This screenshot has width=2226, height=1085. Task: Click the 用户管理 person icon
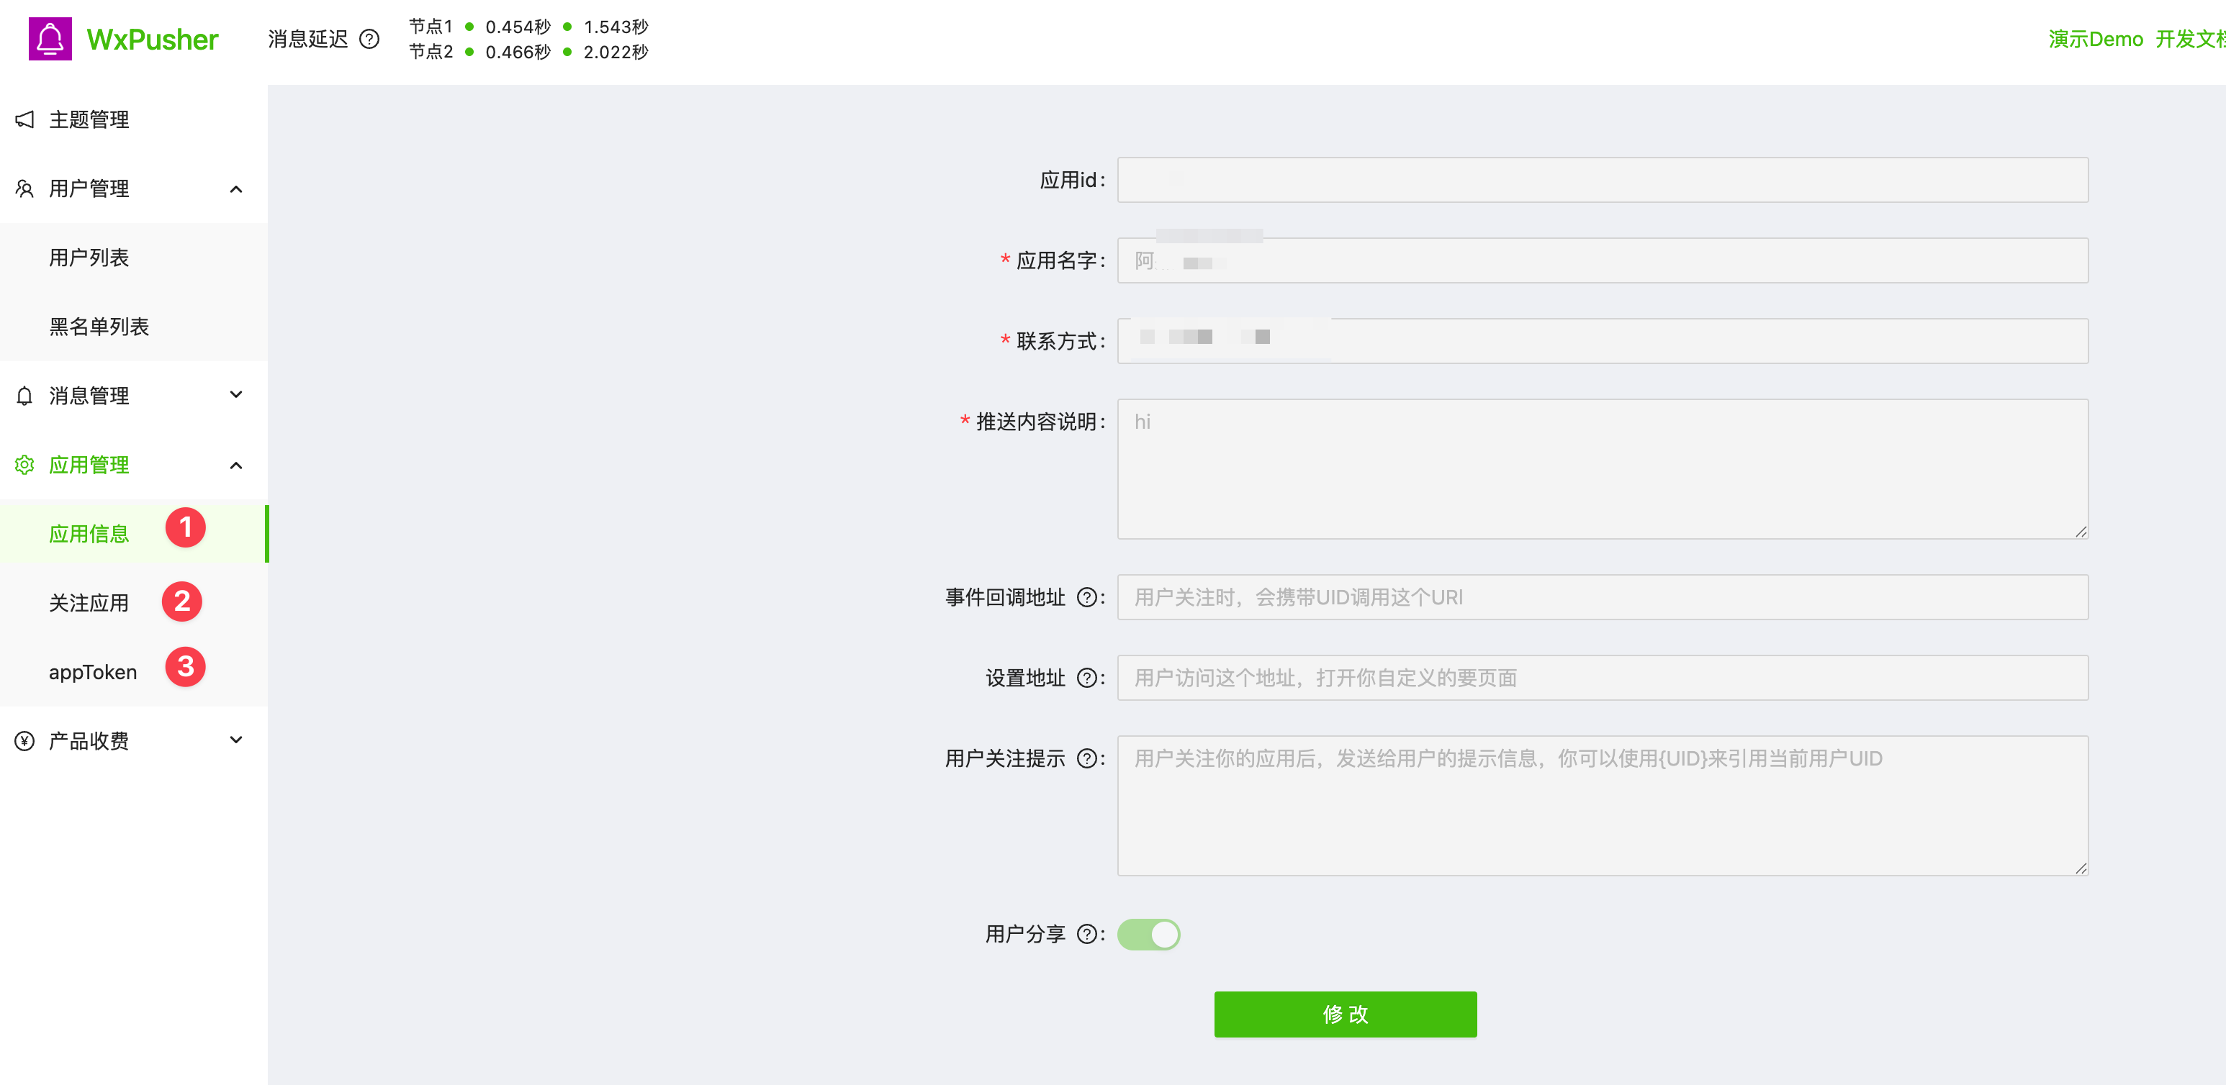pyautogui.click(x=23, y=189)
